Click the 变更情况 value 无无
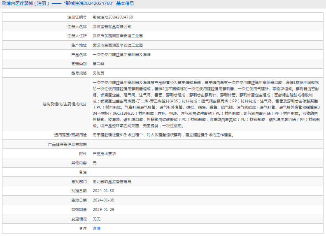Image resolution: width=326 pixels, height=236 pixels. pos(96,219)
